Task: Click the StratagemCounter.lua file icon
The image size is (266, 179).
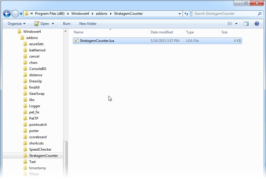Action: [76, 41]
